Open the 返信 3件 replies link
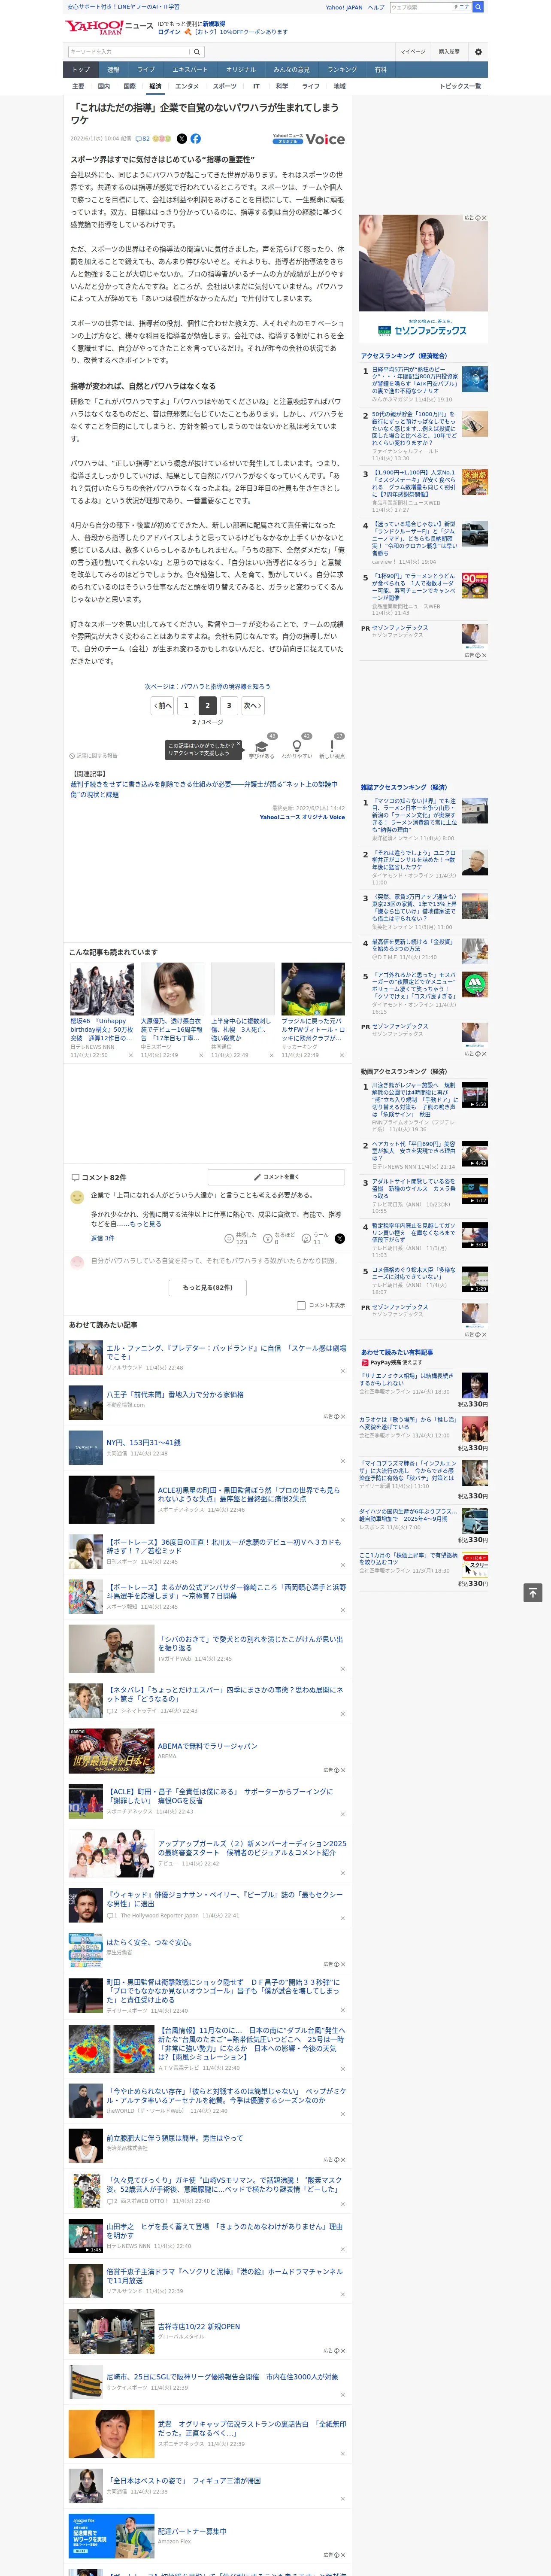Viewport: 551px width, 2576px height. (x=102, y=1238)
